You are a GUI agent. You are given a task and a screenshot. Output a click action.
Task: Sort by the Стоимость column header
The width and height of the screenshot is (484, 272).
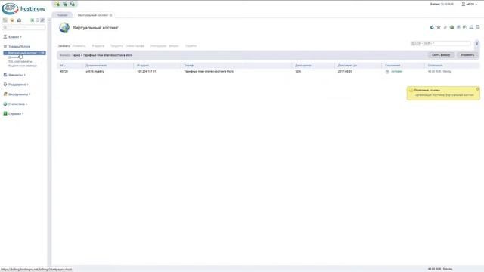point(436,66)
